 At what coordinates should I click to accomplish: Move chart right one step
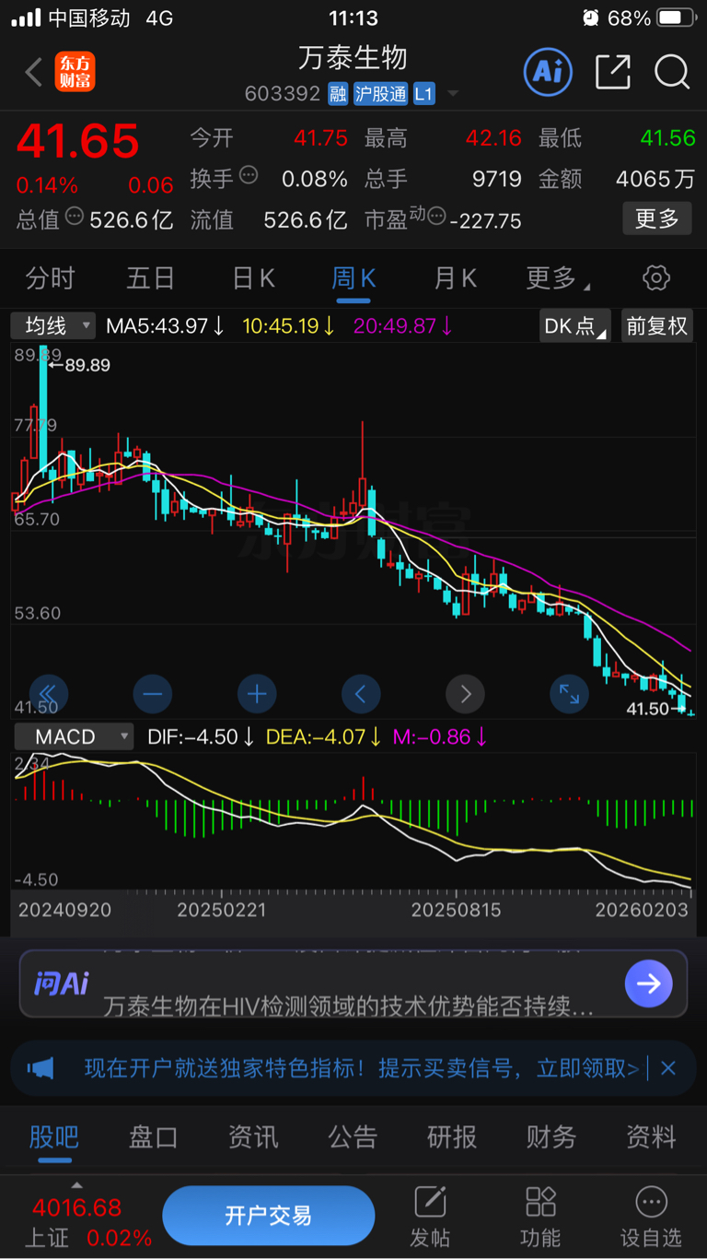465,694
